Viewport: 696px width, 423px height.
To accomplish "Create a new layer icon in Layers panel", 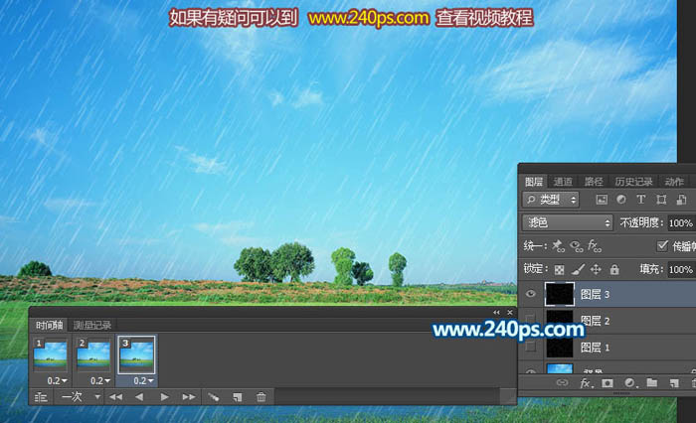I will click(674, 383).
